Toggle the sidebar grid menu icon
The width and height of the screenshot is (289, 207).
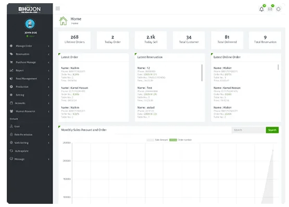pyautogui.click(x=58, y=8)
